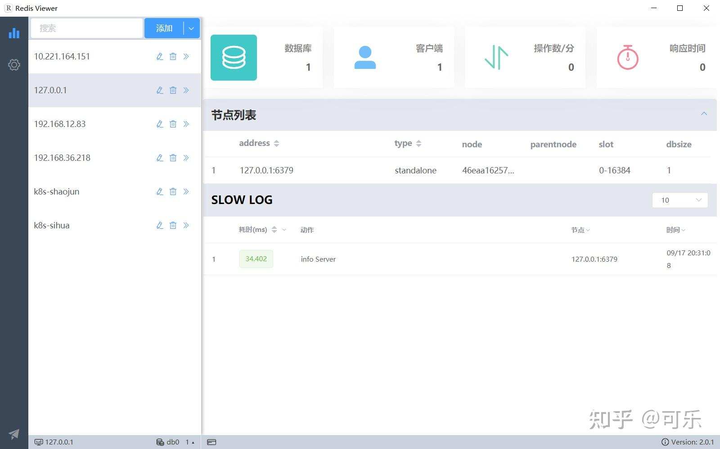Open the 192.168.36.218 connection arrows
This screenshot has height=449, width=720.
point(186,158)
